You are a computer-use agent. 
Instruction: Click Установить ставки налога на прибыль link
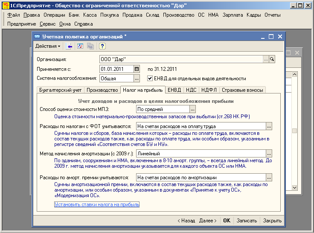[97, 204]
